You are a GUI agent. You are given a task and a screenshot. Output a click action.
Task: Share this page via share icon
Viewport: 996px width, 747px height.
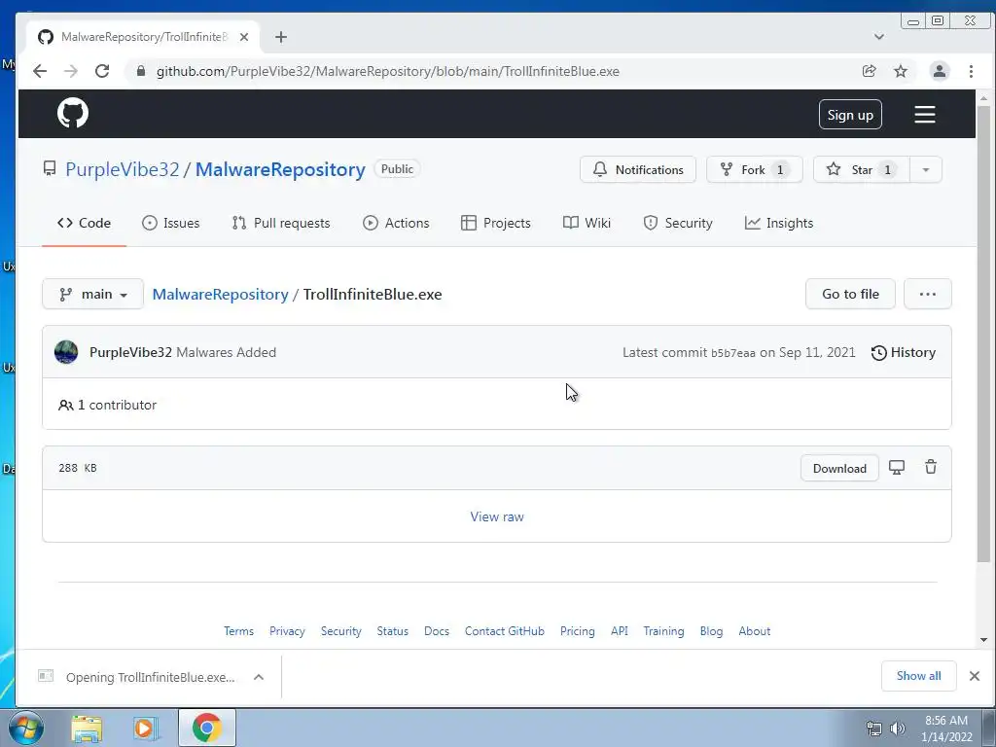click(x=869, y=71)
